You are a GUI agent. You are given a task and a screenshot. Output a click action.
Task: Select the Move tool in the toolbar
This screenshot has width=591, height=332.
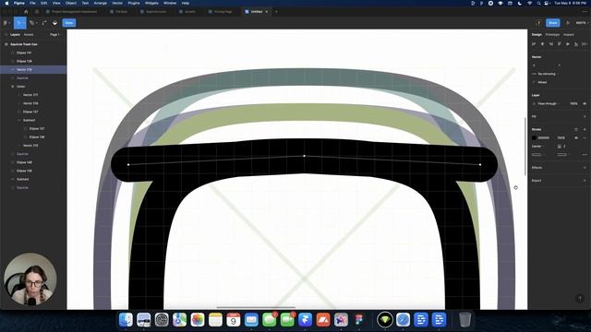coord(19,23)
